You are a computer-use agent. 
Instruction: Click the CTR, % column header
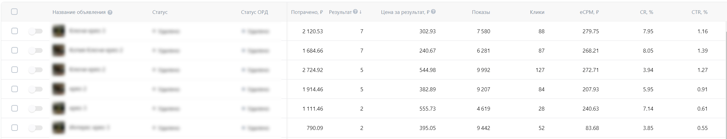pyautogui.click(x=699, y=12)
